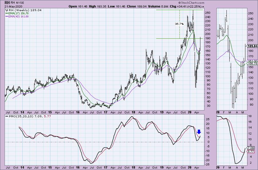Click the NYSE exchange label
Viewport: 258px width, 170px height.
tap(20, 3)
